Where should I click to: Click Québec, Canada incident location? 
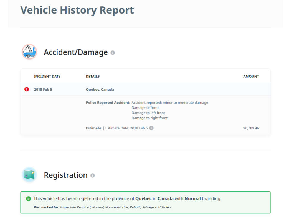pos(100,90)
